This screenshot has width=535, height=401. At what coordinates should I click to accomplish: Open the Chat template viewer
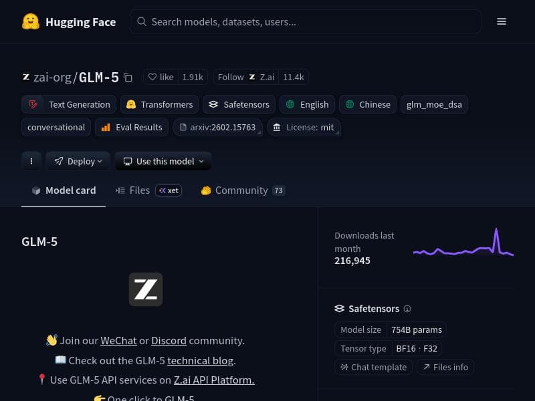click(x=373, y=367)
